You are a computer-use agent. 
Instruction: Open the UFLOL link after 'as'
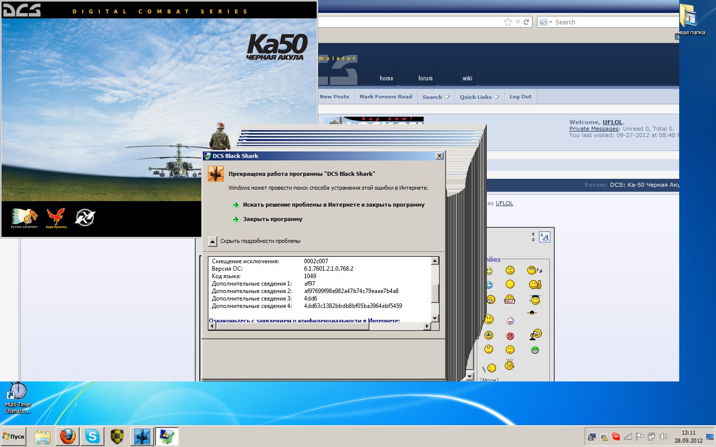coord(504,203)
